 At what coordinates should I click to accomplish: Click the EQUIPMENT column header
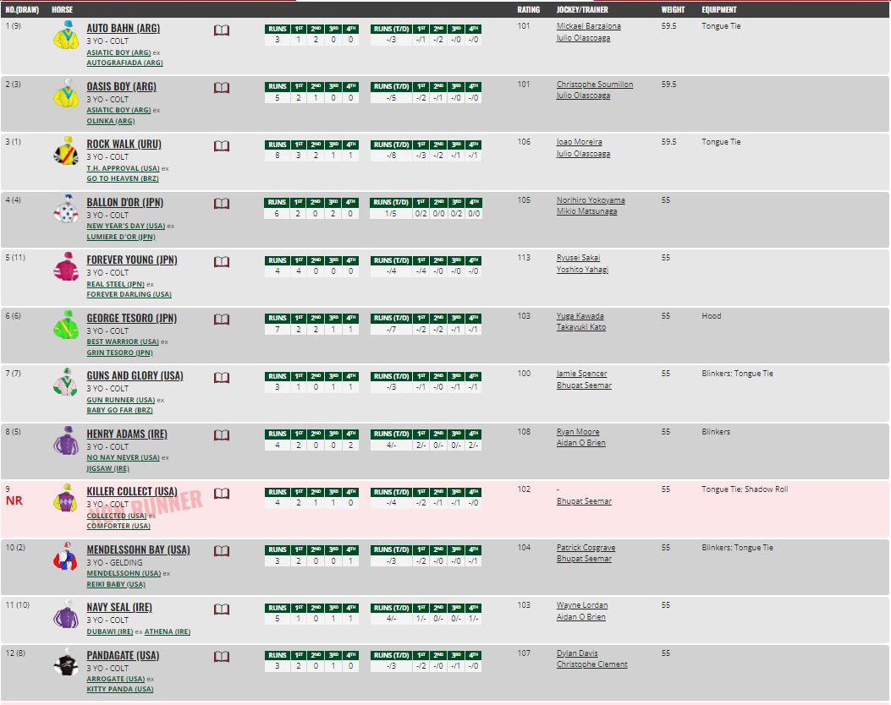[719, 9]
